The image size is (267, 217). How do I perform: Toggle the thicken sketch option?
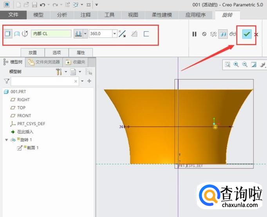(x=146, y=34)
